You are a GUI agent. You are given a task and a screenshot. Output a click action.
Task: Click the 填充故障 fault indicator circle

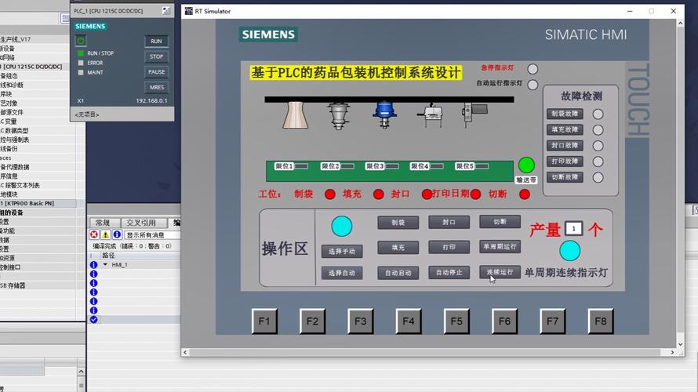tap(598, 130)
